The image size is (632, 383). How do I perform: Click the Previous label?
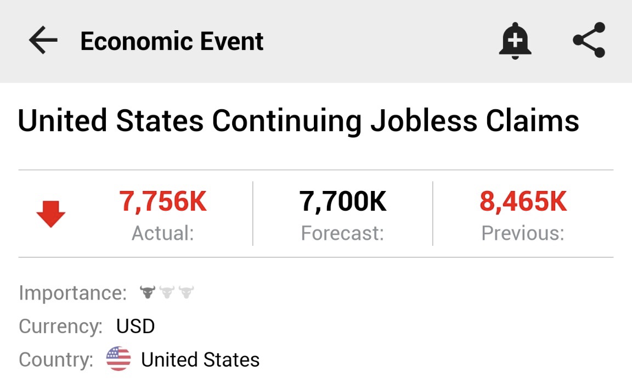click(523, 233)
